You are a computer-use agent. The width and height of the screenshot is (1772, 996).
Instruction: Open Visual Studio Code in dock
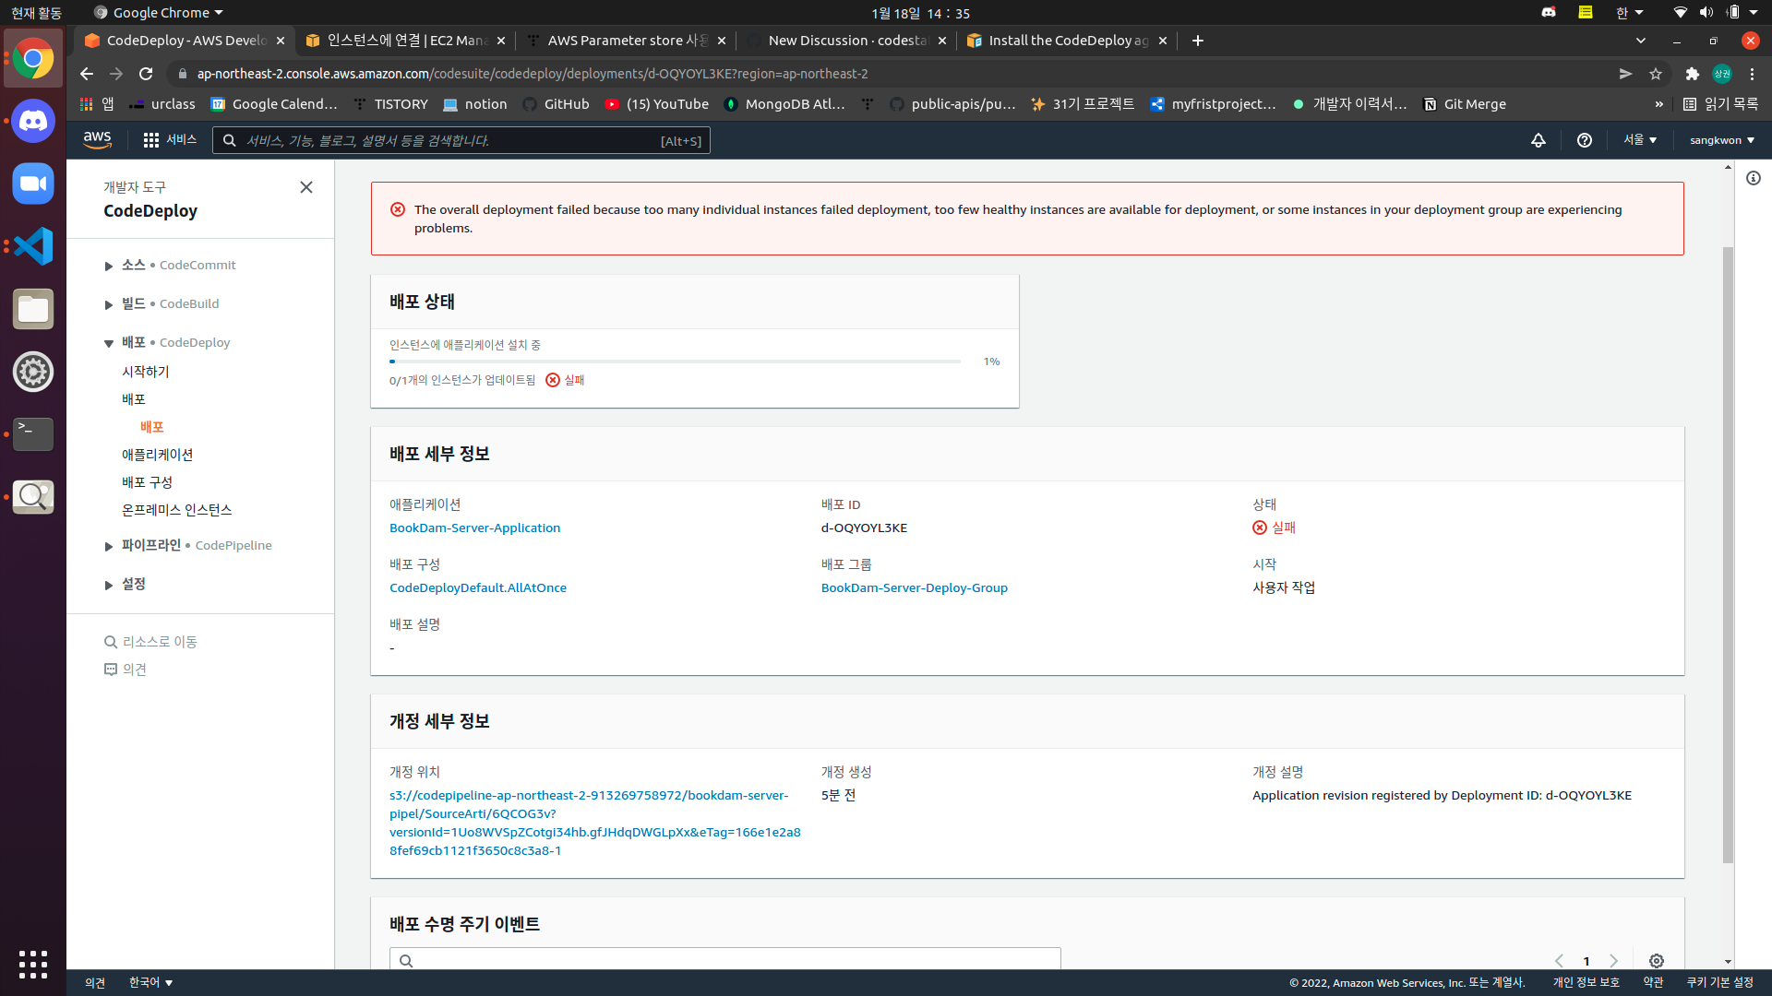33,246
